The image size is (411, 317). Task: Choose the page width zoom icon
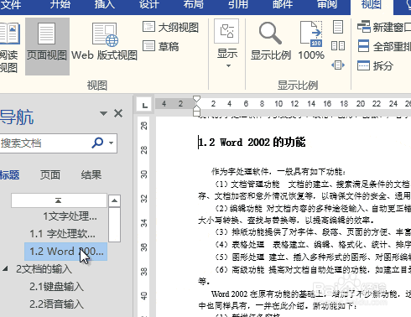coord(338,65)
